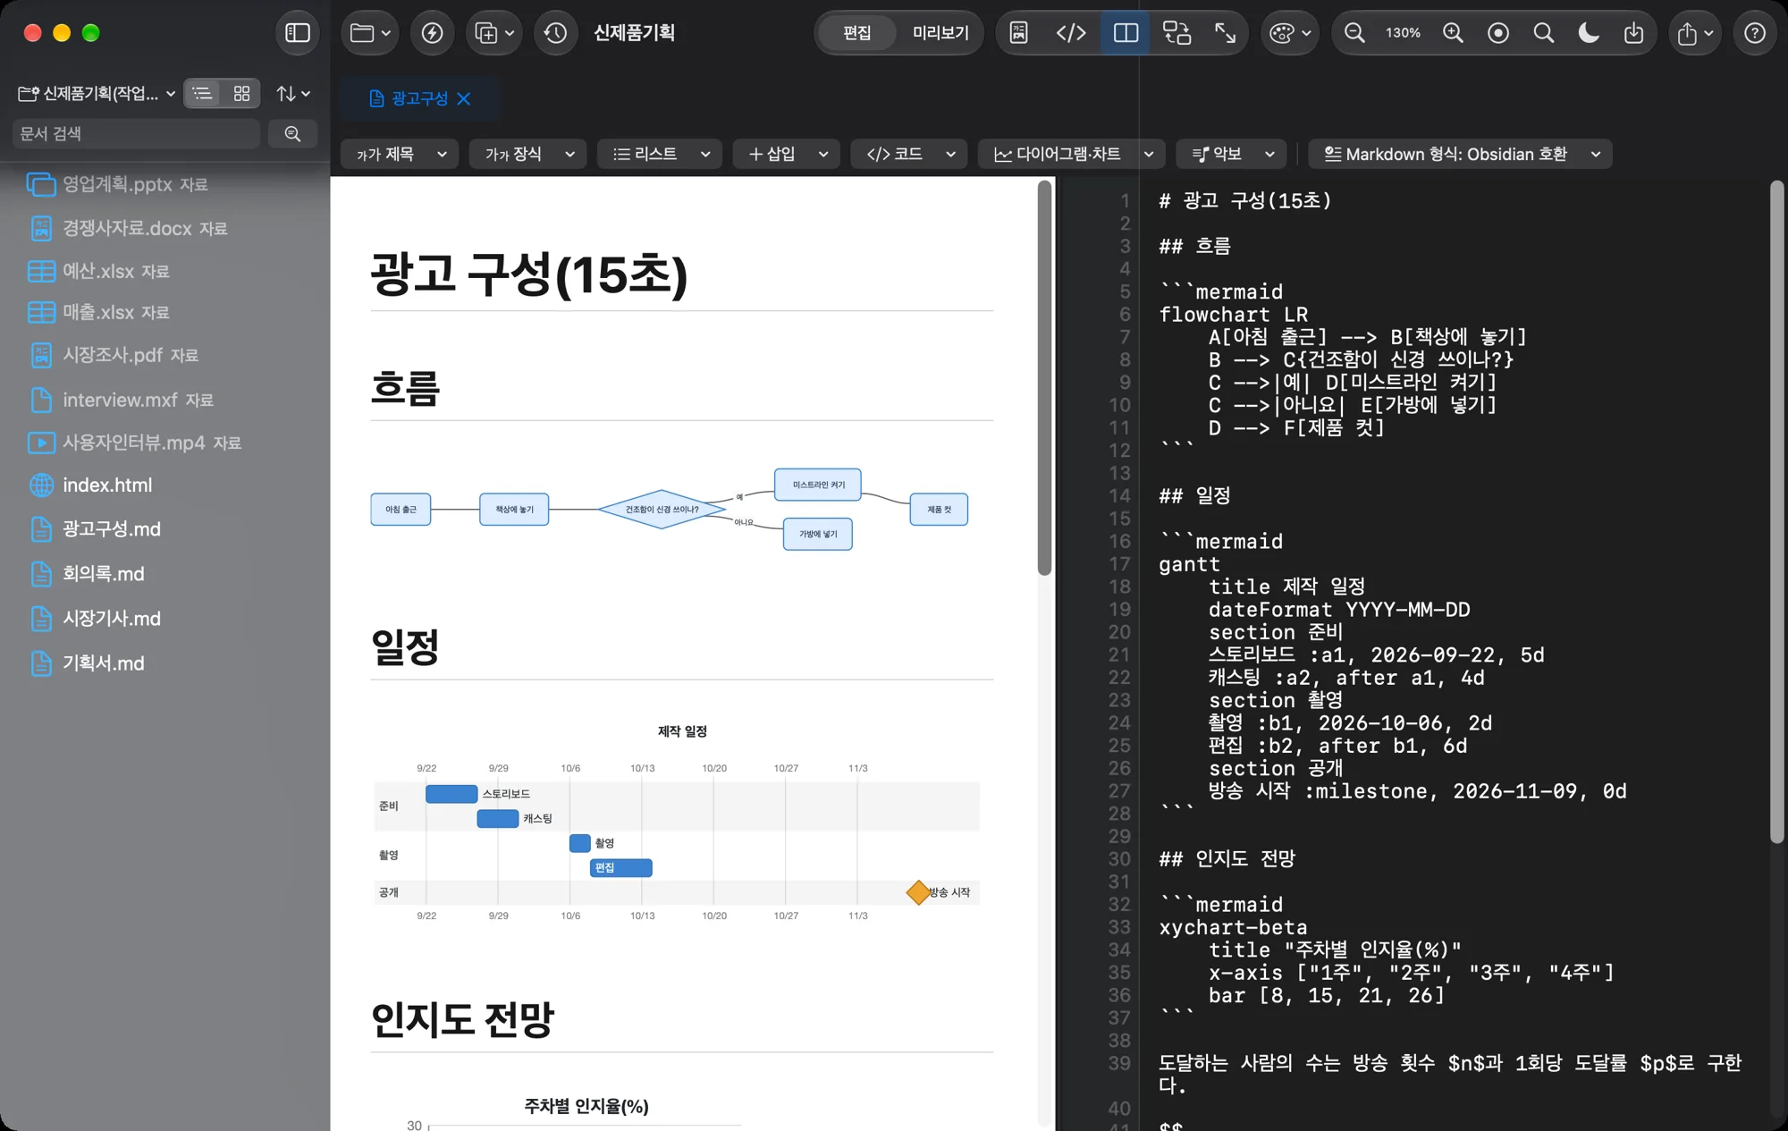Click the focus target circle icon
The image size is (1788, 1131).
tap(1498, 33)
